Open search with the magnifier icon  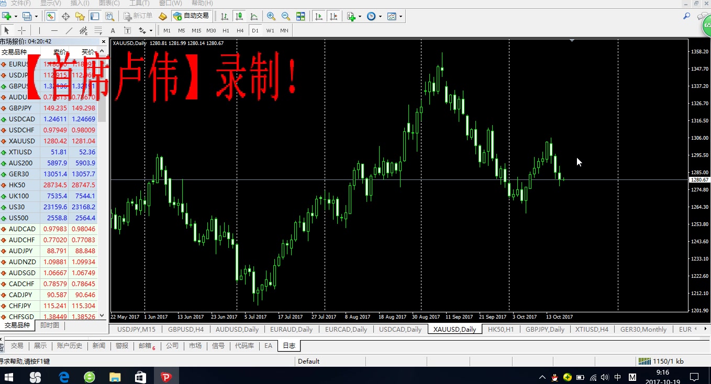[686, 16]
